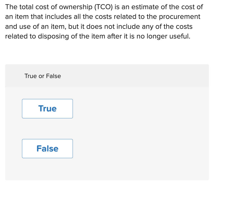Click the True or False header label
Image resolution: width=225 pixels, height=201 pixels.
42,76
